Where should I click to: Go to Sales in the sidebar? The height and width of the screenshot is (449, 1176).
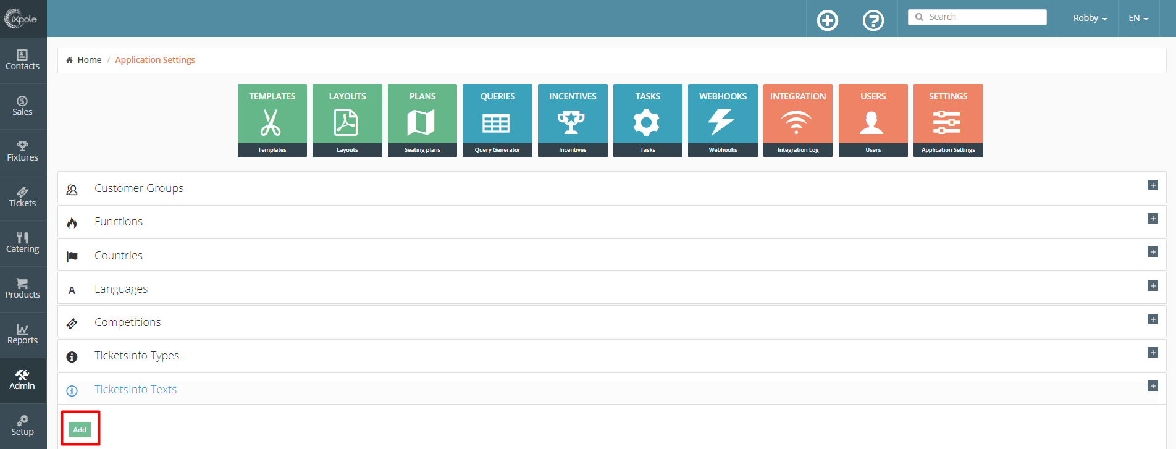pyautogui.click(x=23, y=106)
